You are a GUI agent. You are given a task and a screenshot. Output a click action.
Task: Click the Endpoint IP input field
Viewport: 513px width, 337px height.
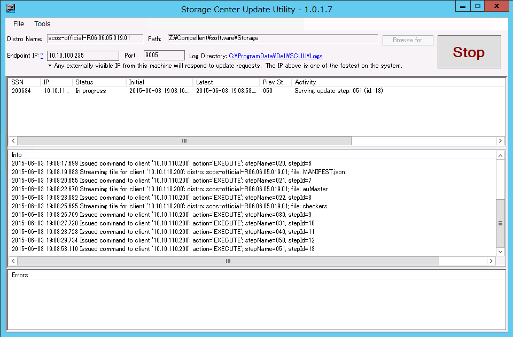(x=83, y=56)
